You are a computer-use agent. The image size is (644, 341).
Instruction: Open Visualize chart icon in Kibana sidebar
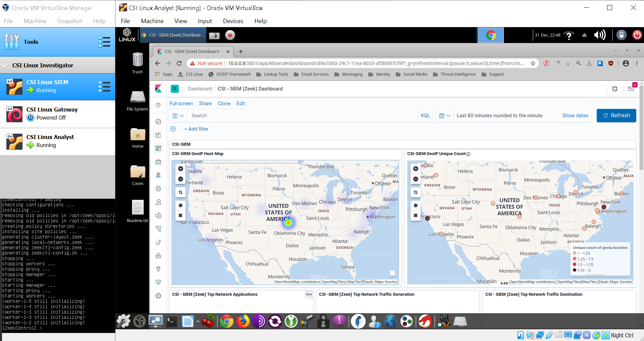(x=158, y=135)
